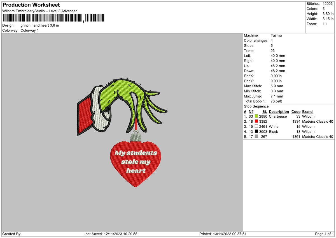Click the 'Brand' column header
Viewport: 336px width, 238px height.
click(x=307, y=112)
